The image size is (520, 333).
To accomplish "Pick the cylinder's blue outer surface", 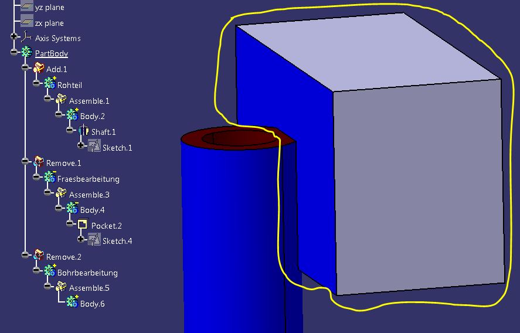I will [232, 239].
